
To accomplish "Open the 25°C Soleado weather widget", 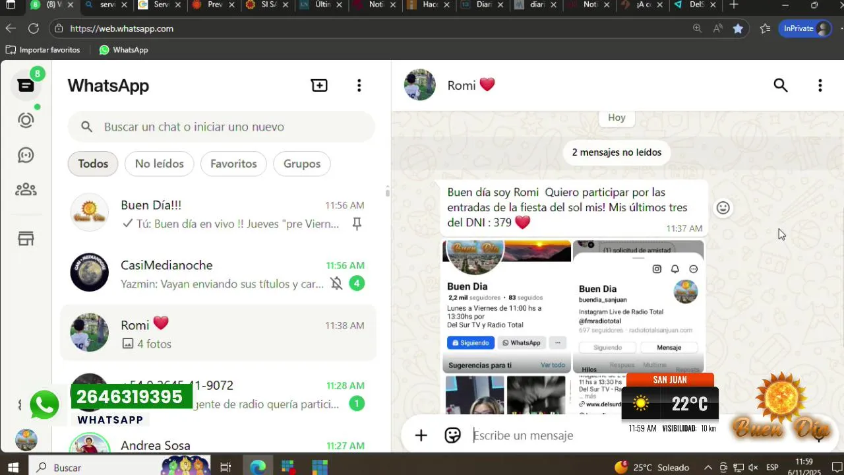I will pyautogui.click(x=651, y=467).
